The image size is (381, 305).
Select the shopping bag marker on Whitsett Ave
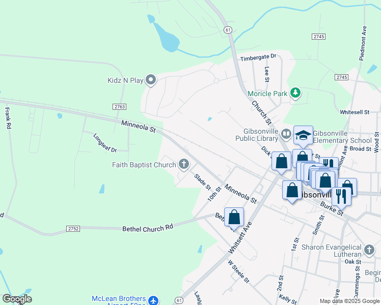tap(234, 217)
